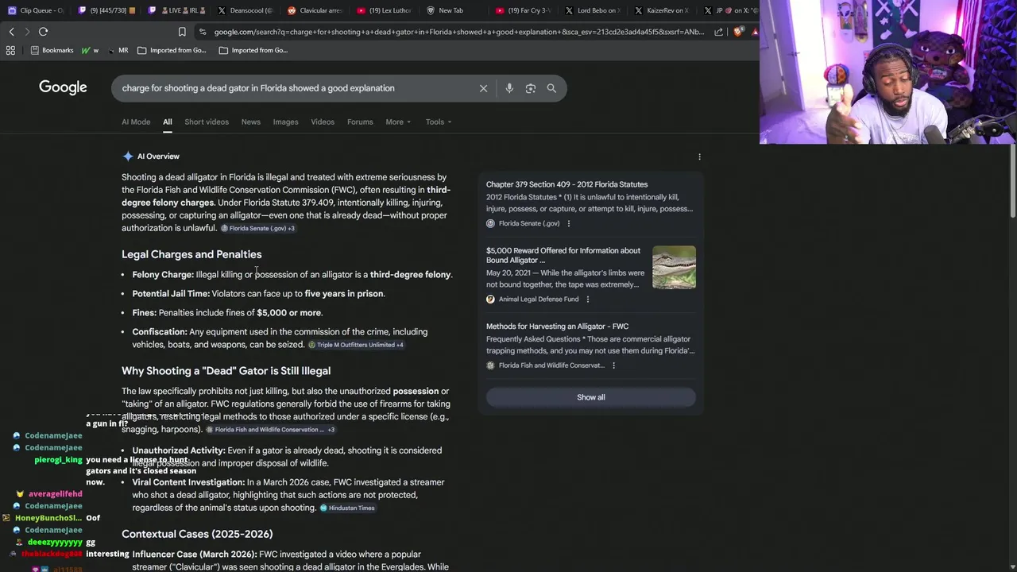
Task: Switch to the (19) Far Cry 3 tab
Action: click(522, 10)
